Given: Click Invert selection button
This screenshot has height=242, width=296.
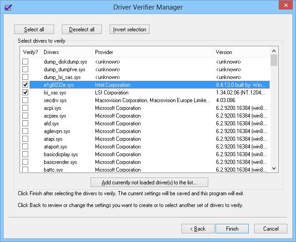Looking at the screenshot, I should point(130,30).
